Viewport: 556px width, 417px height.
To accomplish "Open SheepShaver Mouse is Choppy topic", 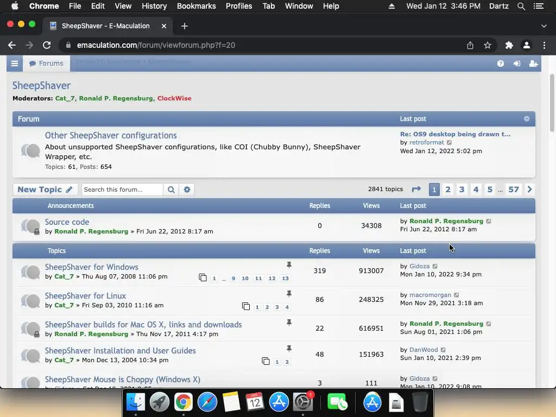I will pyautogui.click(x=122, y=380).
